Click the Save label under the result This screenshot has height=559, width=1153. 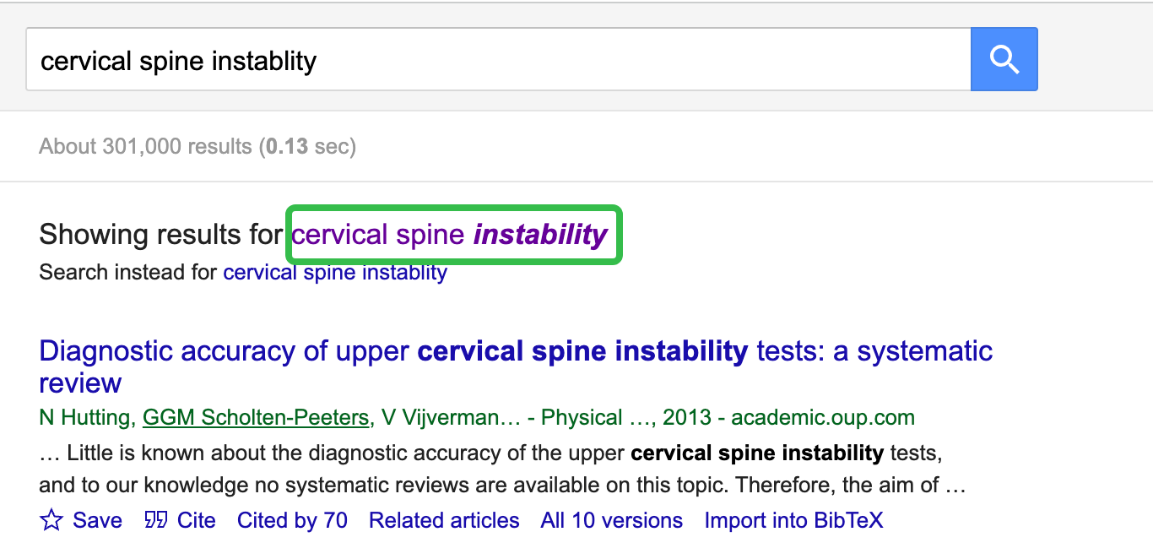click(x=97, y=520)
